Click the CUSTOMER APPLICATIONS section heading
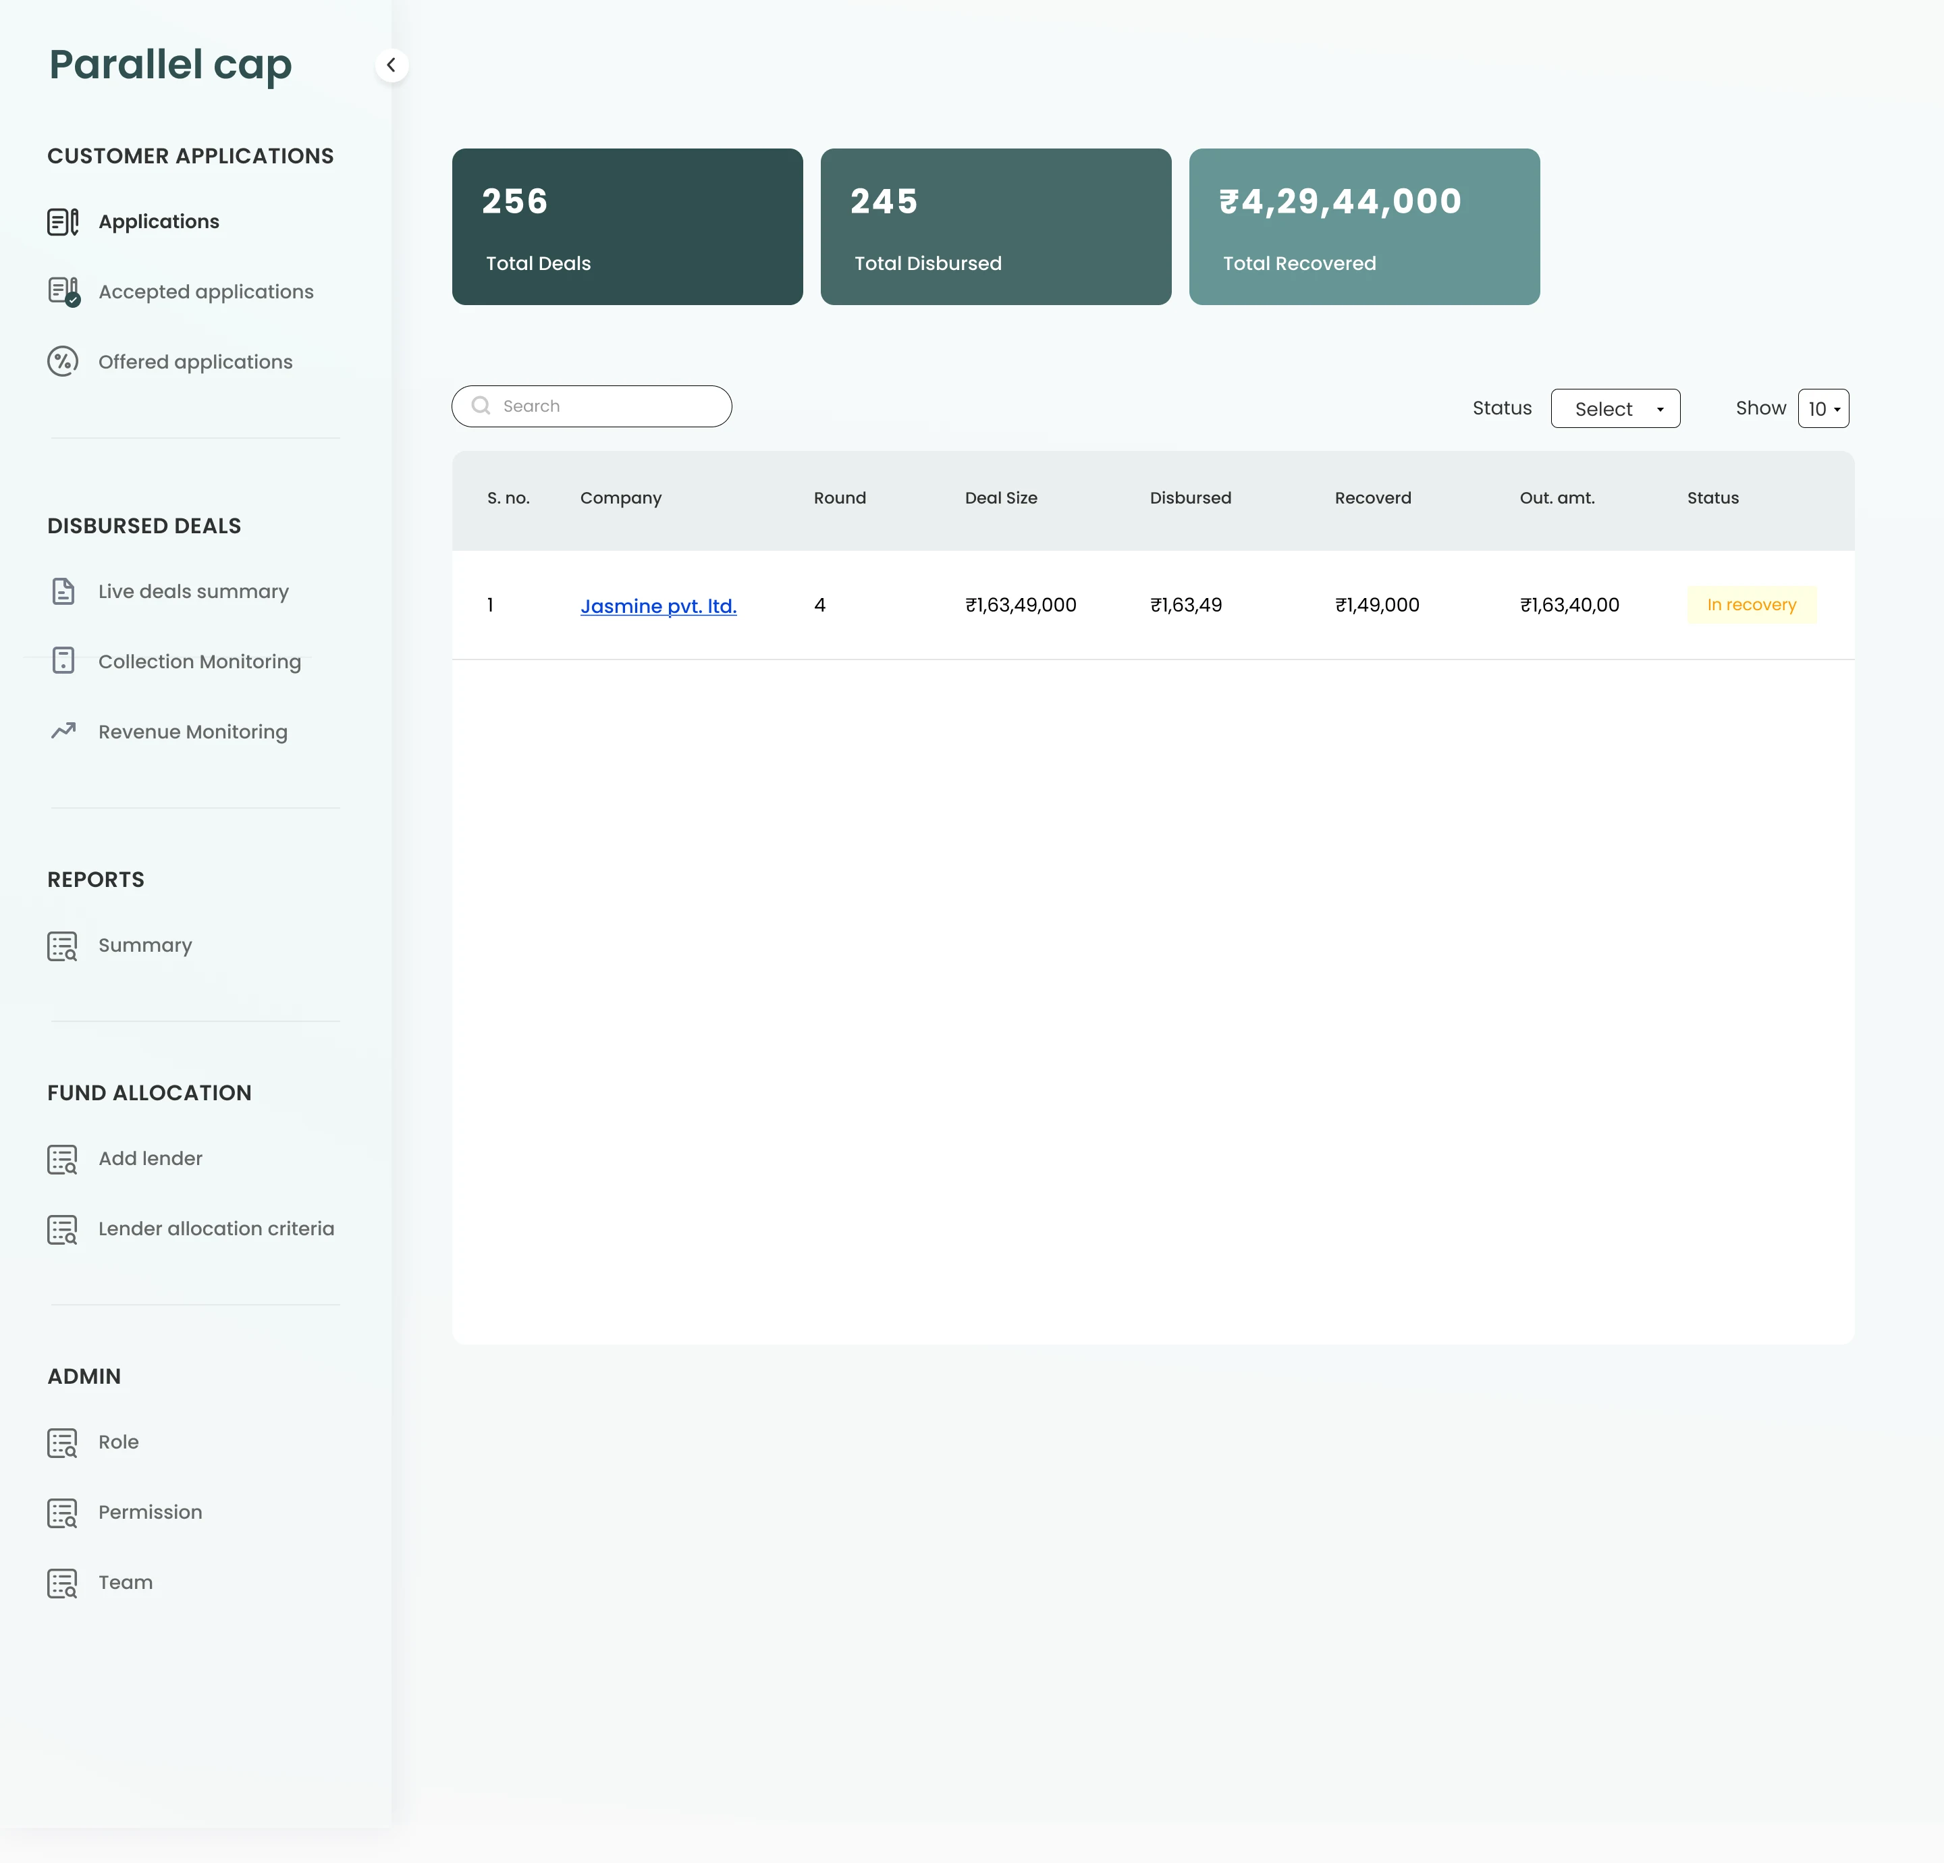 (x=190, y=156)
